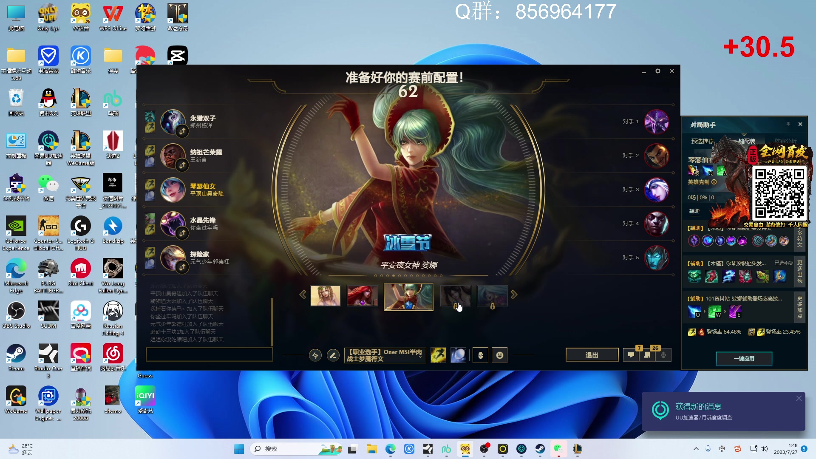Select the red-haired Sona skin thumbnail
Image resolution: width=816 pixels, height=459 pixels.
pos(362,295)
